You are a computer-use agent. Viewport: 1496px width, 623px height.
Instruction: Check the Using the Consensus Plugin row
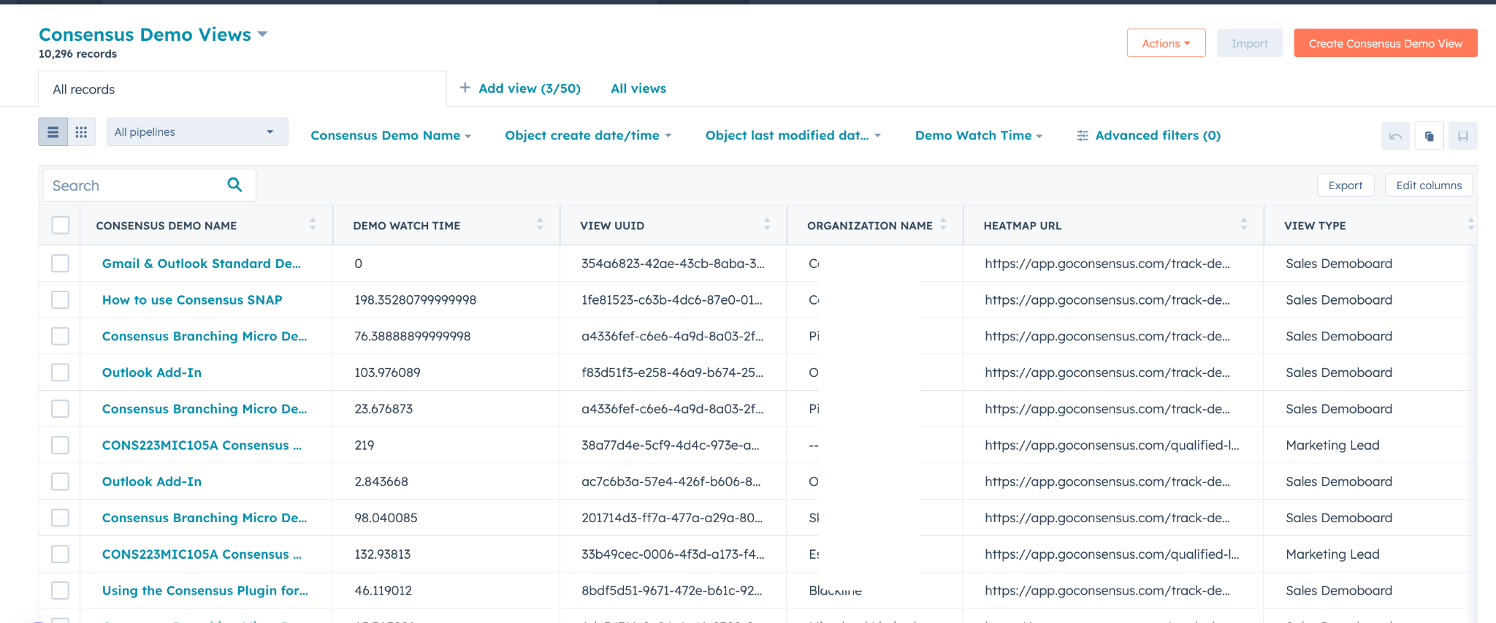(61, 590)
